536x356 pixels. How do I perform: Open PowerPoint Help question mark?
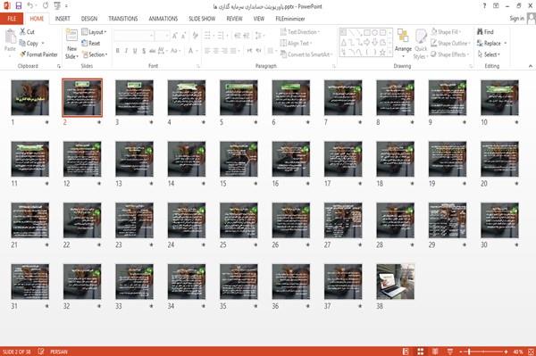(x=484, y=6)
